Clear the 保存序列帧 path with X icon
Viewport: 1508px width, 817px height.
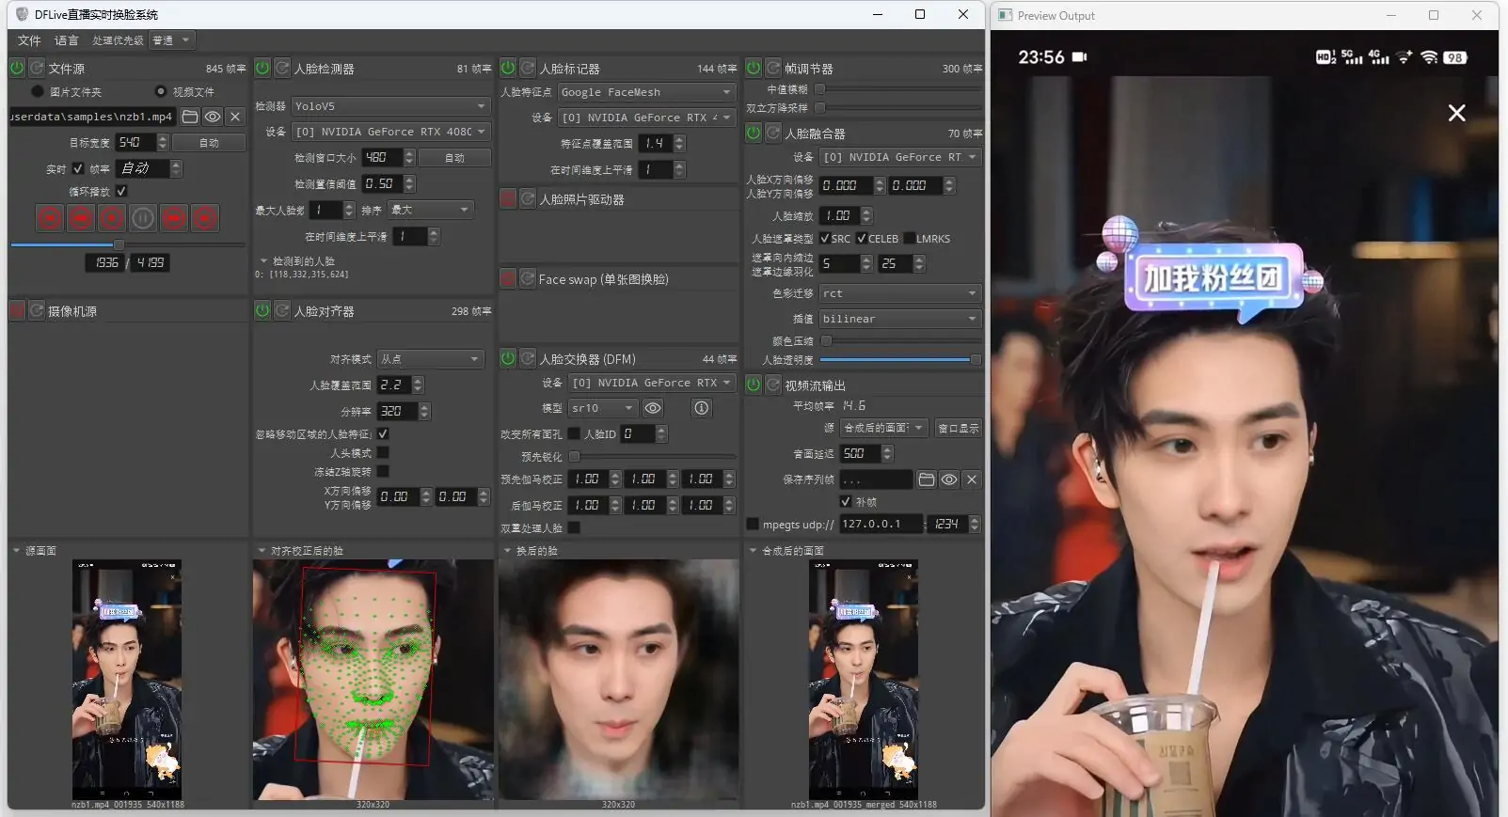[x=972, y=479]
